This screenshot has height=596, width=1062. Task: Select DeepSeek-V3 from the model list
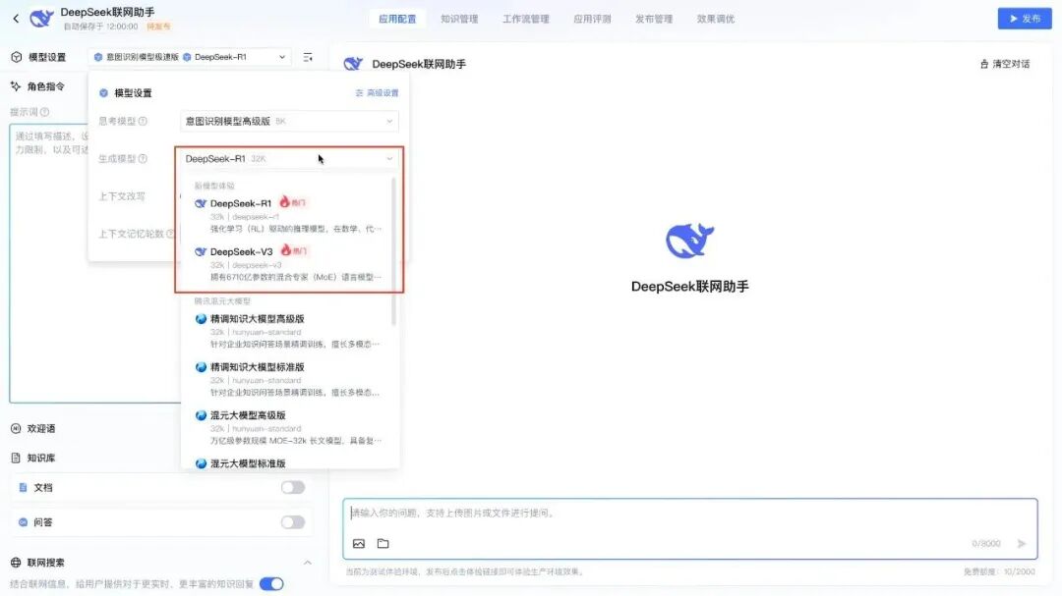(x=288, y=264)
